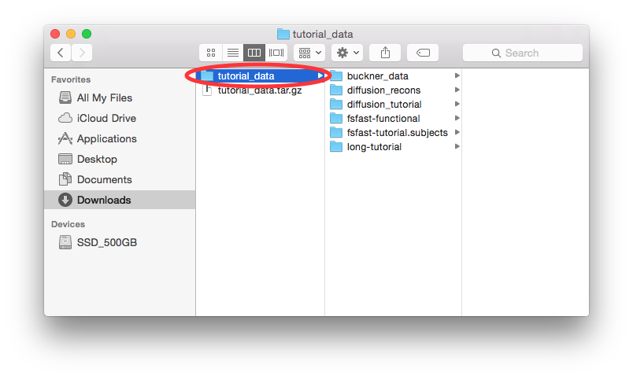This screenshot has width=633, height=379.
Task: Go forward using the right arrow
Action: pos(82,53)
